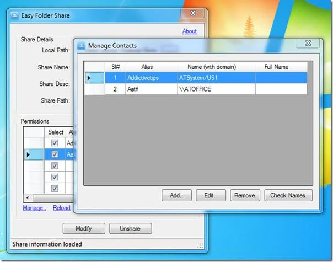Close the Manage Contacts dialog
Image resolution: width=333 pixels, height=262 pixels.
pyautogui.click(x=308, y=43)
